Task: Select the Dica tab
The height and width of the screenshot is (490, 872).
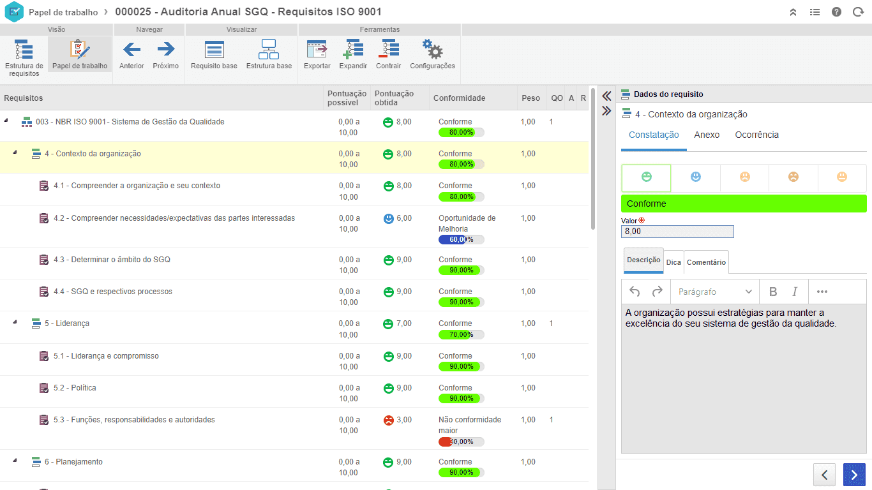Action: [673, 262]
